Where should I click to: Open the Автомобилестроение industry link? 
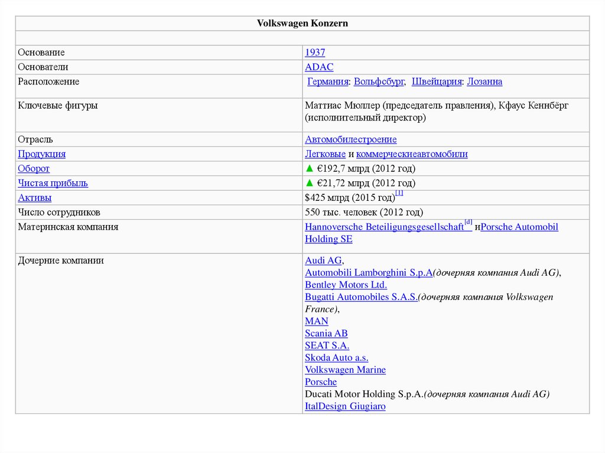coord(350,139)
